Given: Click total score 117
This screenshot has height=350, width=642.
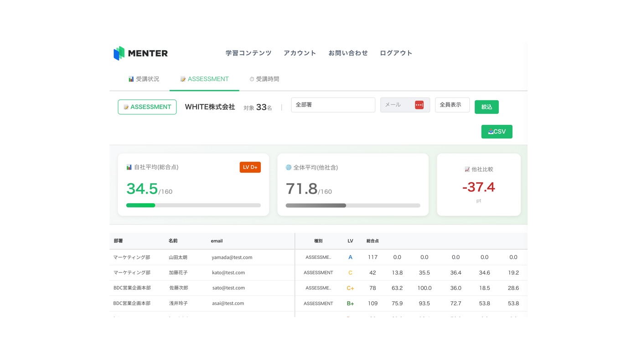Looking at the screenshot, I should pyautogui.click(x=373, y=257).
